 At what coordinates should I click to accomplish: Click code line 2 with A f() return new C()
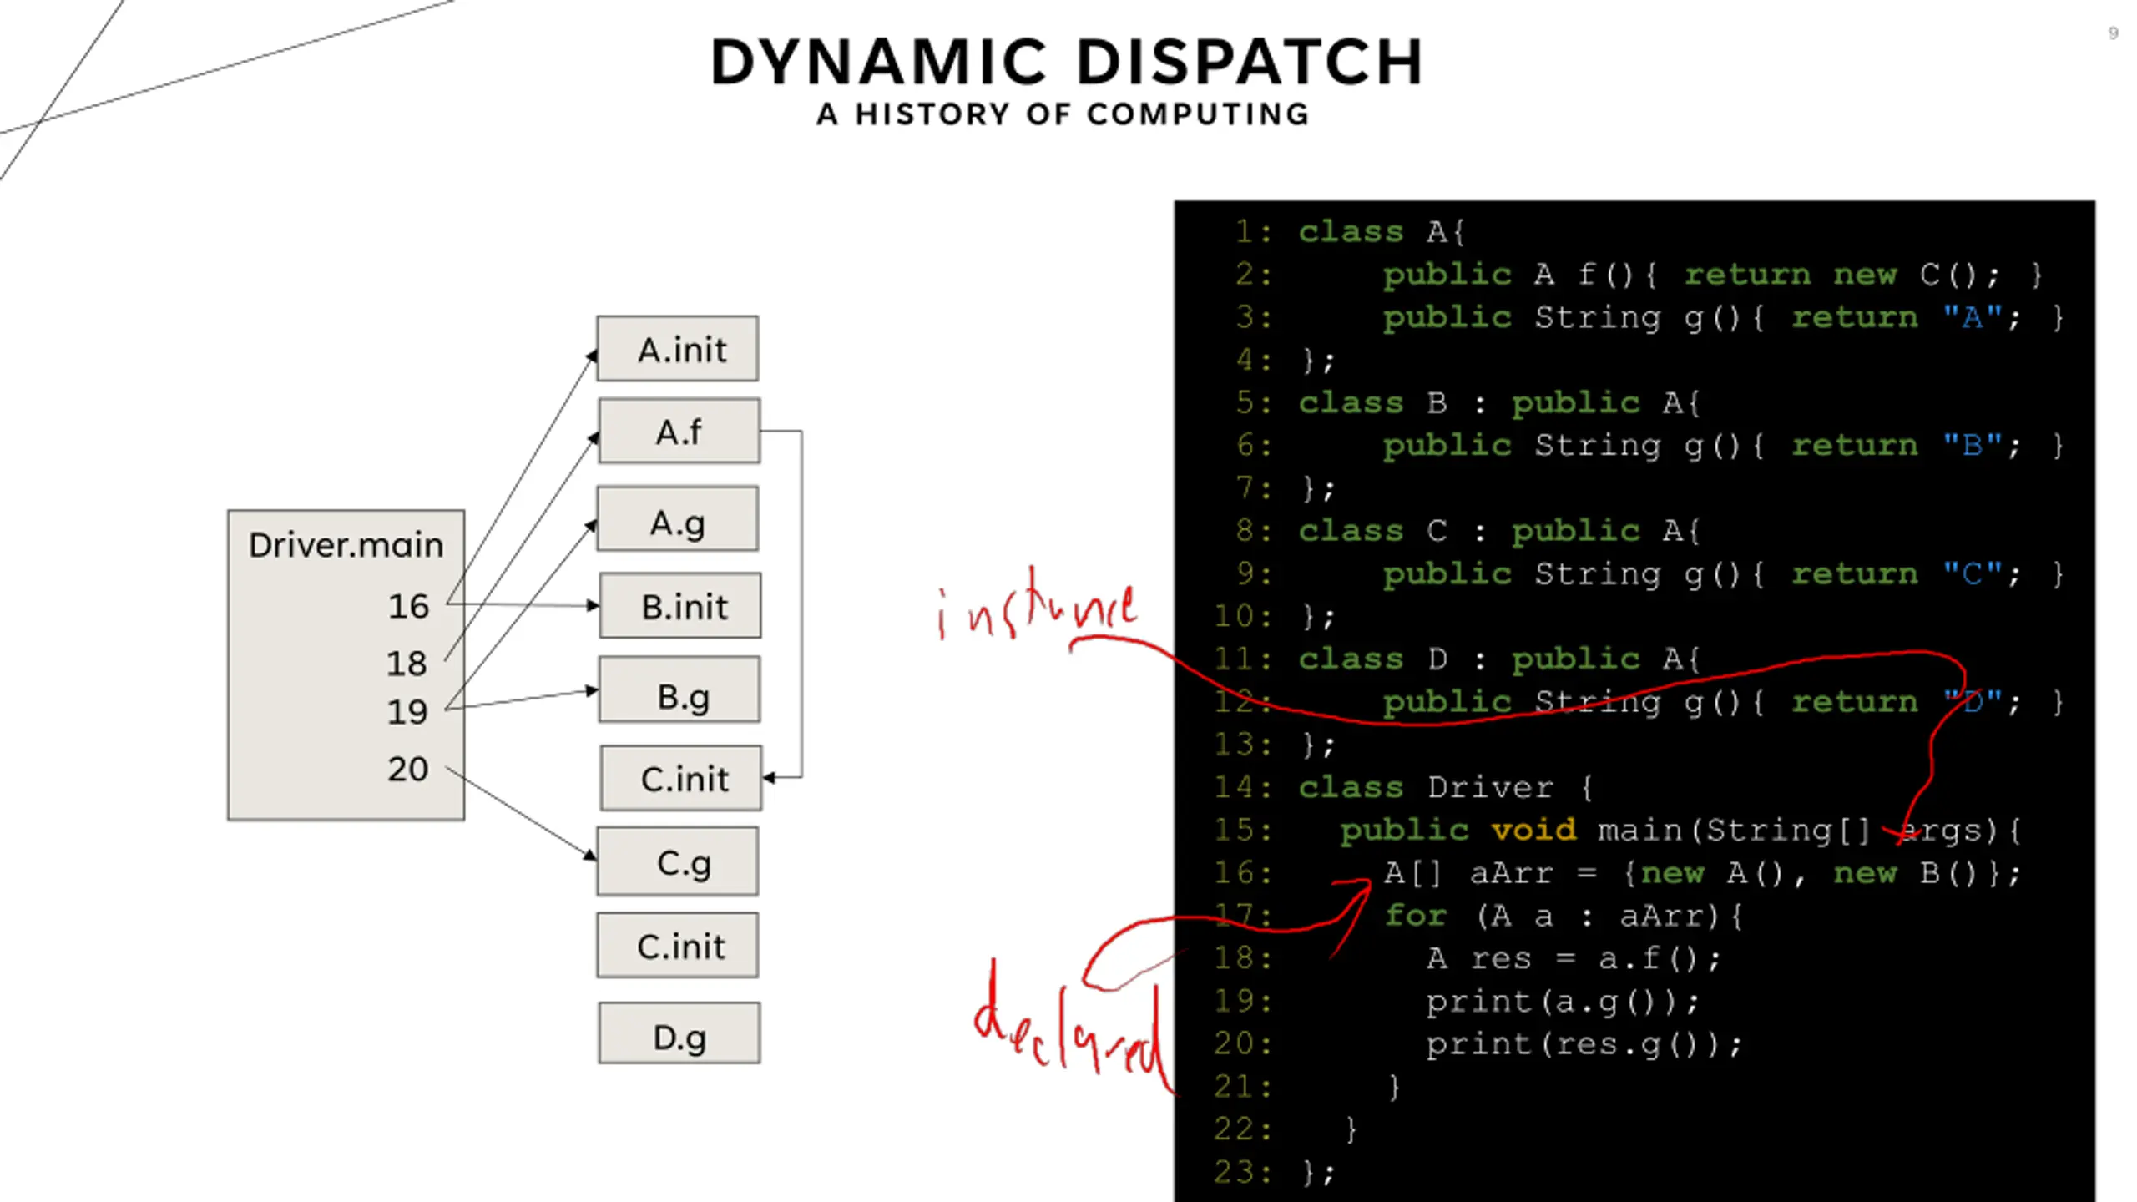click(x=1639, y=275)
